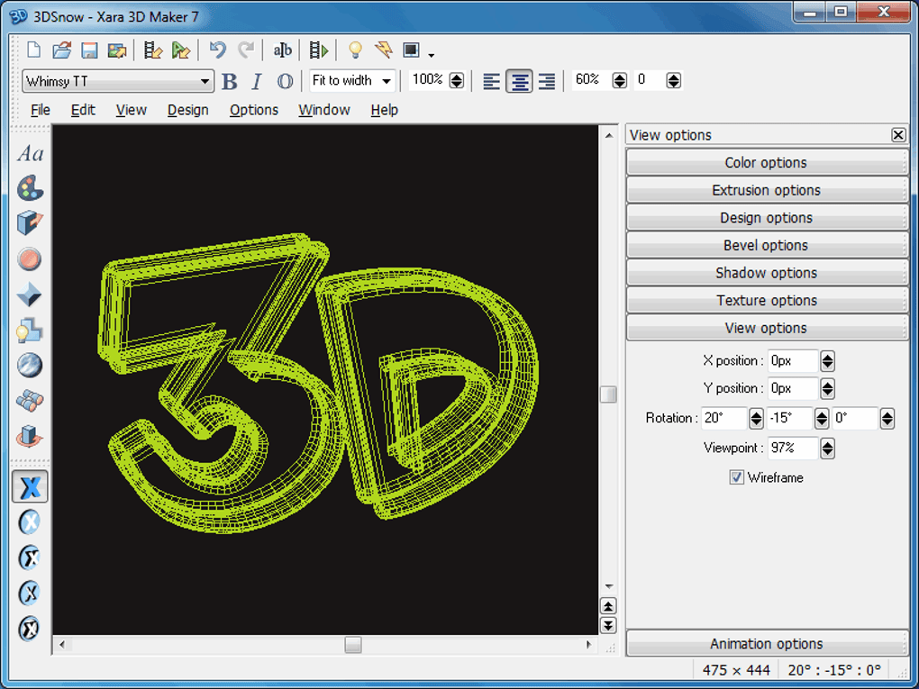Viewport: 919px width, 689px height.
Task: Click the Save disk icon
Action: (x=89, y=50)
